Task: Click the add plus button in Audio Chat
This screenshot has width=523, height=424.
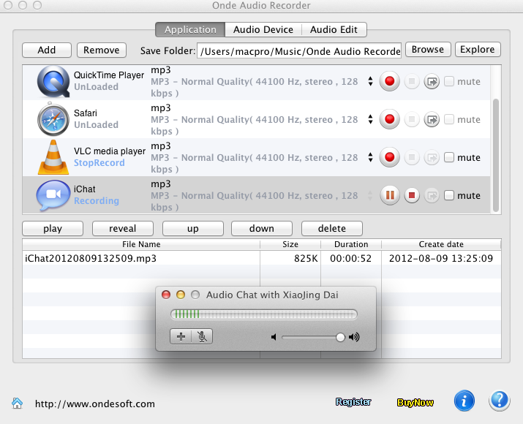Action: (181, 336)
